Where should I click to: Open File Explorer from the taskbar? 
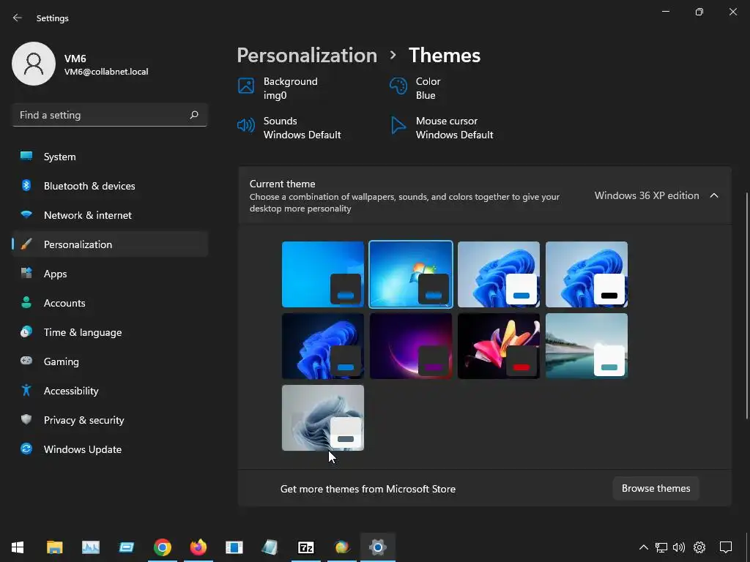click(x=54, y=547)
